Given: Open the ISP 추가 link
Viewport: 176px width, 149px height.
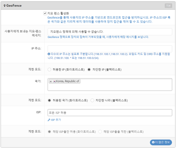Looking at the screenshot, I should click(x=54, y=120).
